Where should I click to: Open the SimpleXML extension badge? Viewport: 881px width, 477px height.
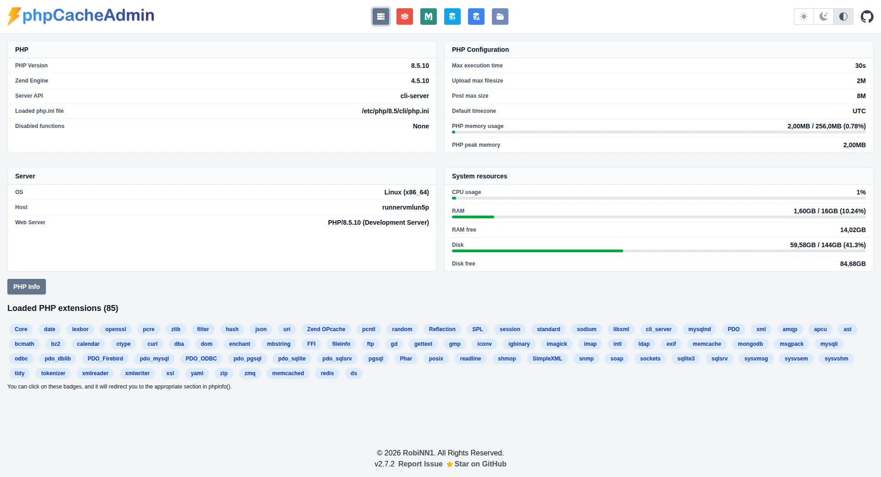click(x=547, y=359)
